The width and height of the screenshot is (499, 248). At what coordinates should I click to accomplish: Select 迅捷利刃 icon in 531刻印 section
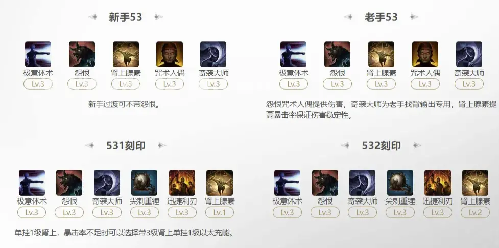tap(182, 183)
